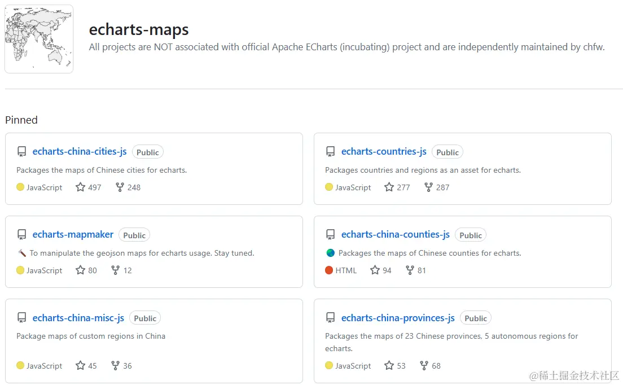623x385 pixels.
Task: Click the echarts-maps organization avatar map image
Action: [39, 39]
